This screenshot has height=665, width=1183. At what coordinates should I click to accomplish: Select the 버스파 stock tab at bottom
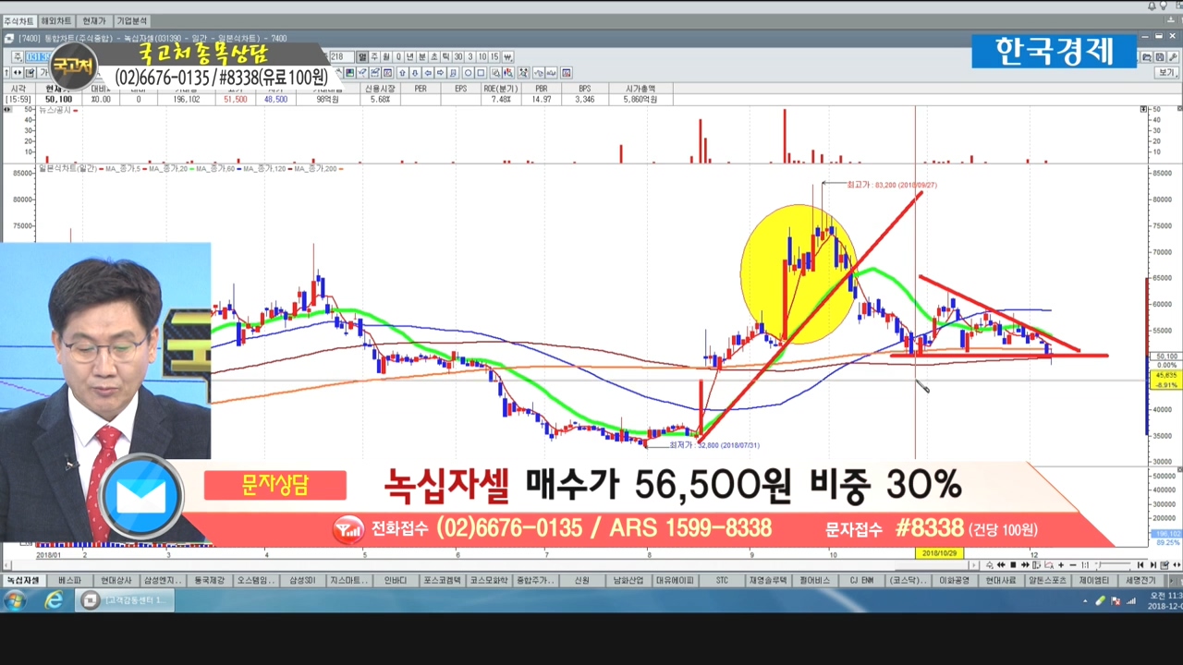[70, 580]
